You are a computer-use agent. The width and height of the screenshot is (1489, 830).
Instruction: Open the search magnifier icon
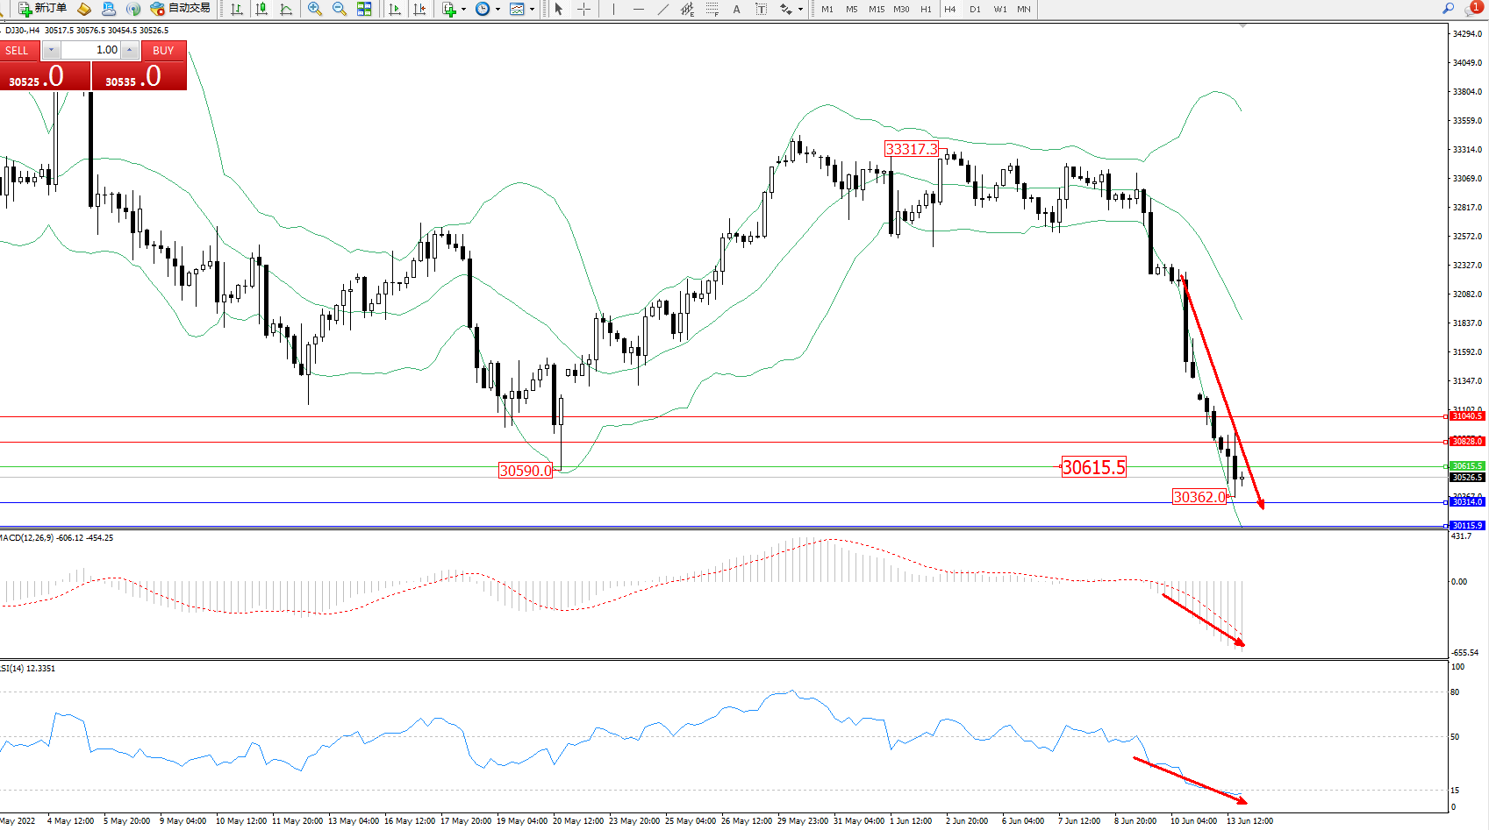coord(1448,9)
